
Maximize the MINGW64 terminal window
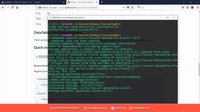[x=167, y=17]
